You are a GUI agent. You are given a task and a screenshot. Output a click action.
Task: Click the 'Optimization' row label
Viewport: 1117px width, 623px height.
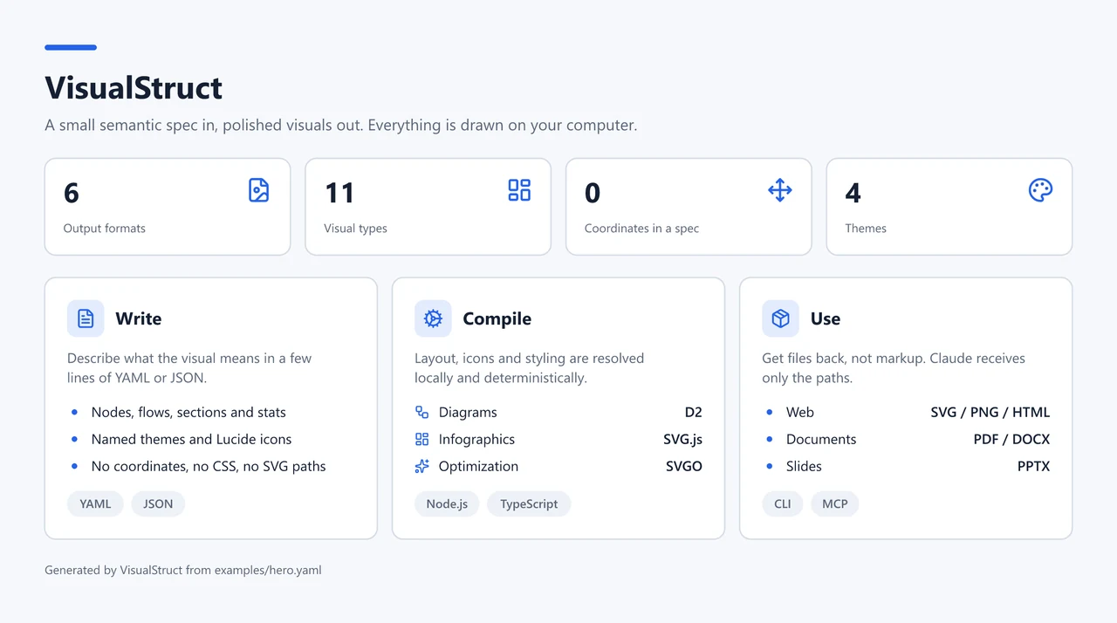pyautogui.click(x=478, y=467)
